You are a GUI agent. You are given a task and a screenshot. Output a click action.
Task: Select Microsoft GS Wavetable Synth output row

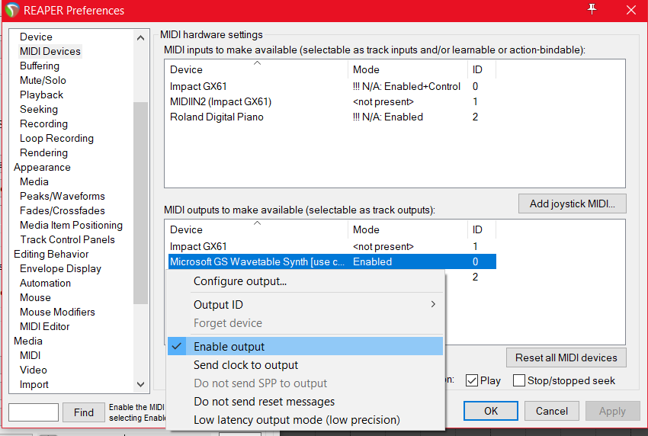pyautogui.click(x=331, y=261)
